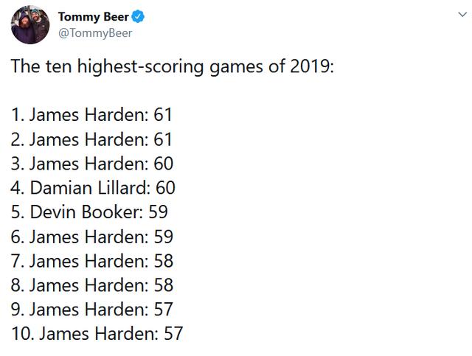The image size is (472, 356).
Task: Select line 6 James Harden: 59
Action: point(91,237)
